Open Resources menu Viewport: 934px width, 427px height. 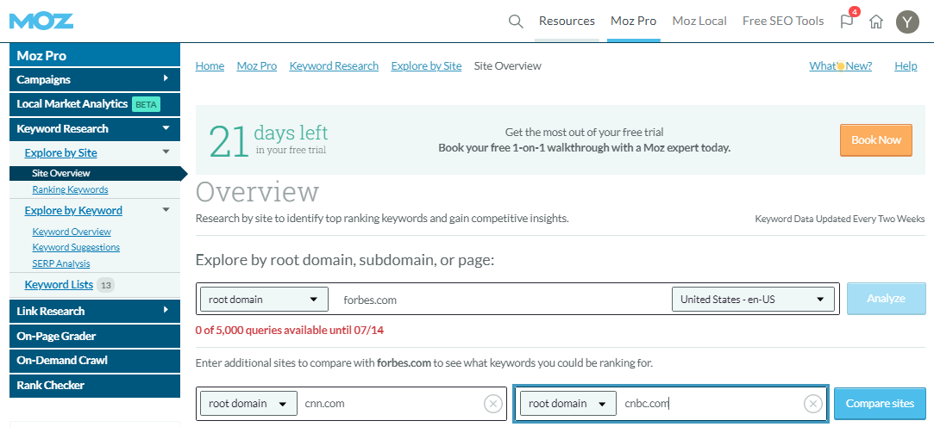click(567, 21)
